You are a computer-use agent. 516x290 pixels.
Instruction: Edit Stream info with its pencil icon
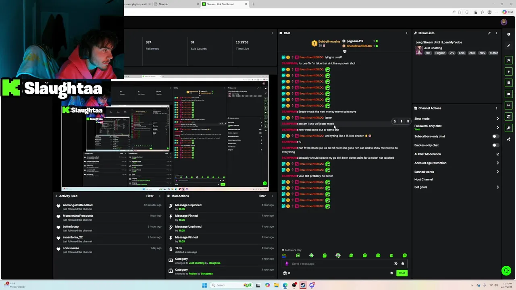coord(489,33)
